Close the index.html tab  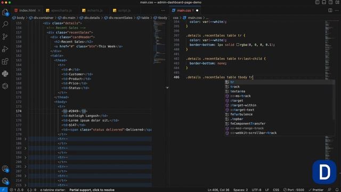pos(39,11)
